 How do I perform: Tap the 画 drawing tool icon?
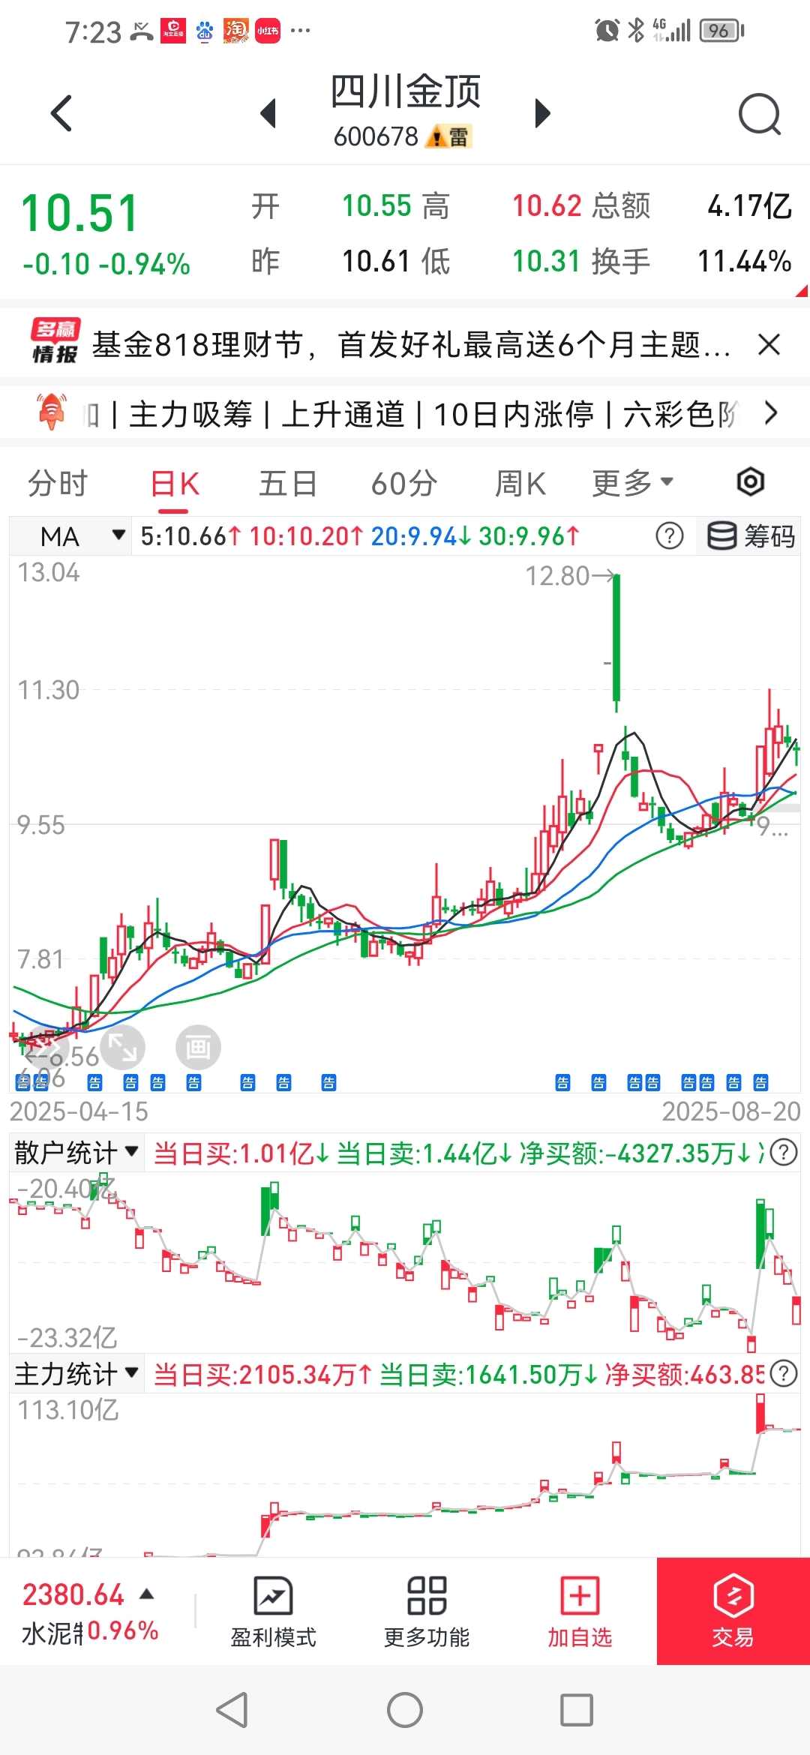pos(198,1047)
